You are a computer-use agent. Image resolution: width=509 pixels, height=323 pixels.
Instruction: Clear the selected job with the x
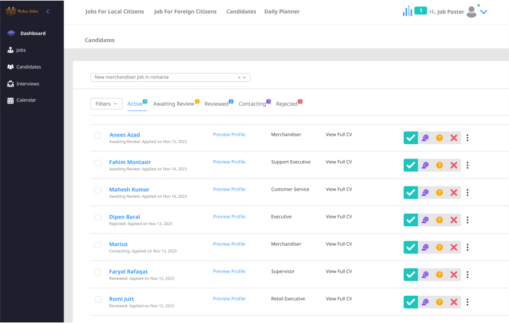(239, 77)
